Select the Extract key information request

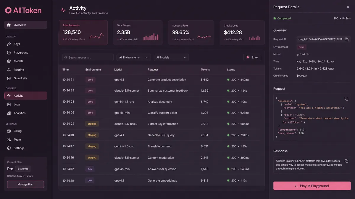point(162,124)
